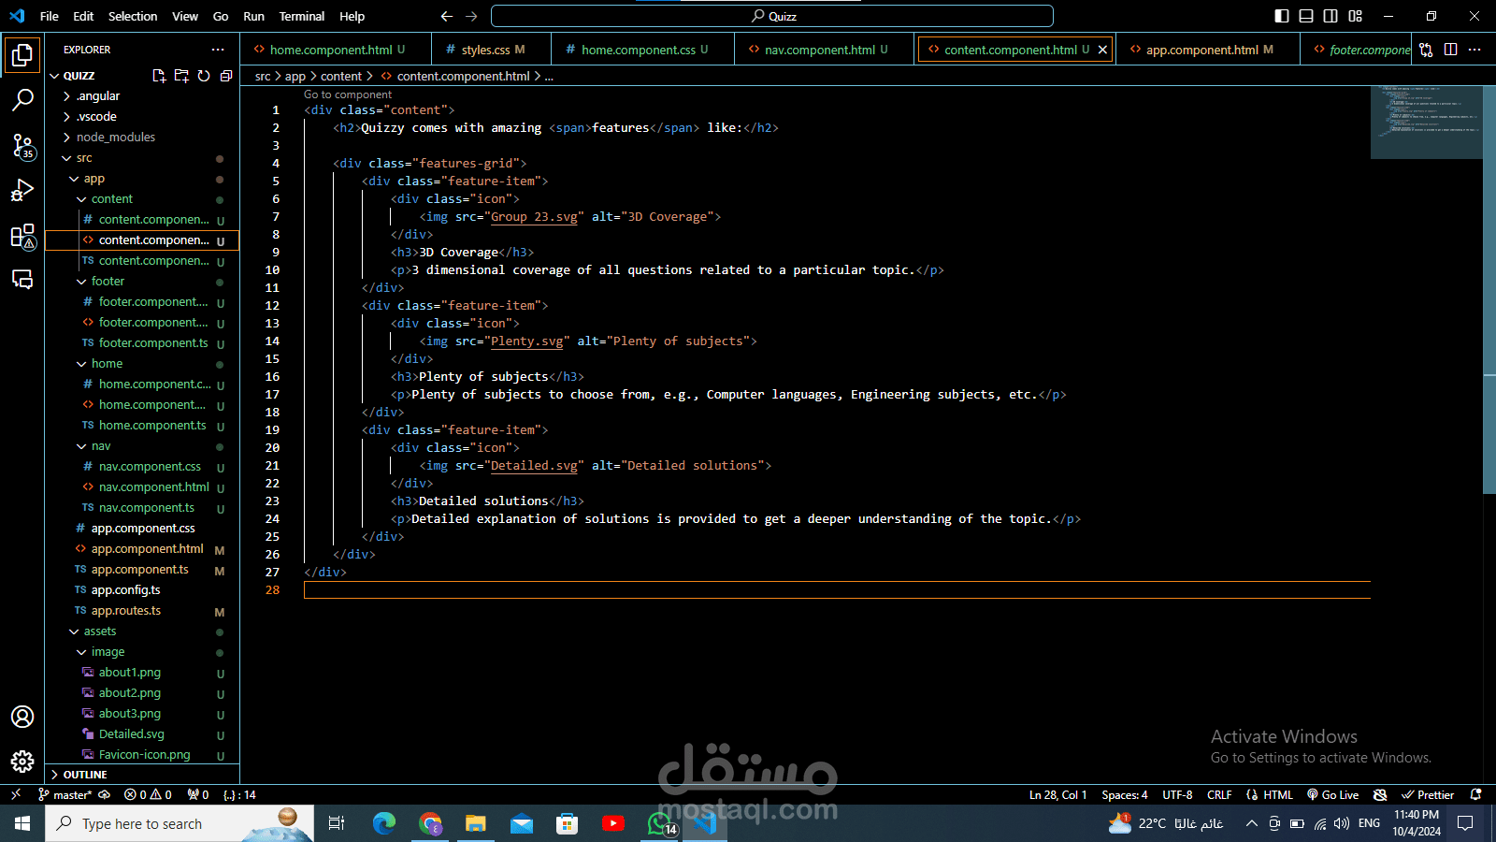Open the Explorer view in activity bar
Viewport: 1496px width, 842px height.
pyautogui.click(x=22, y=55)
